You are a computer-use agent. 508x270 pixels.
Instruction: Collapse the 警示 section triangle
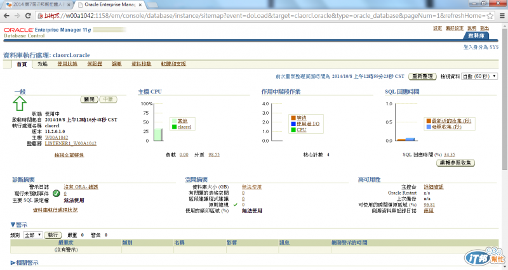point(13,225)
